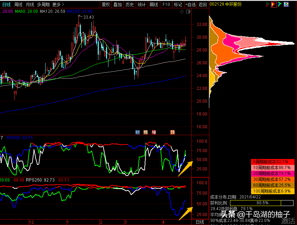
Task: Click the 日线 period label below price axis
Action: click(200, 222)
